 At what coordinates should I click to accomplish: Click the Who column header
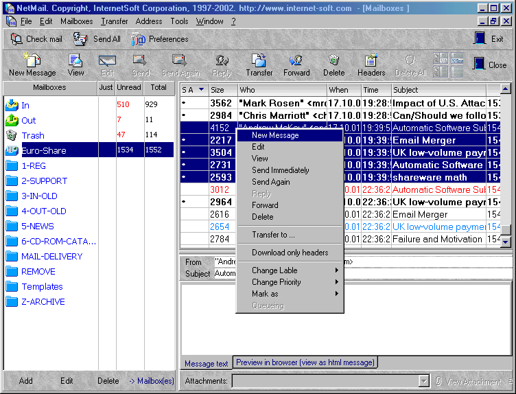282,90
